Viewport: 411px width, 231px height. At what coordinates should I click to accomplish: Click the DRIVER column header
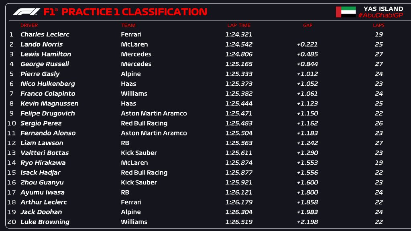29,25
